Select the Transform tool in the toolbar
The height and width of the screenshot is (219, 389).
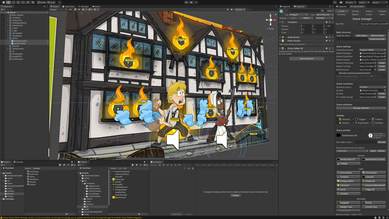(x=28, y=2)
